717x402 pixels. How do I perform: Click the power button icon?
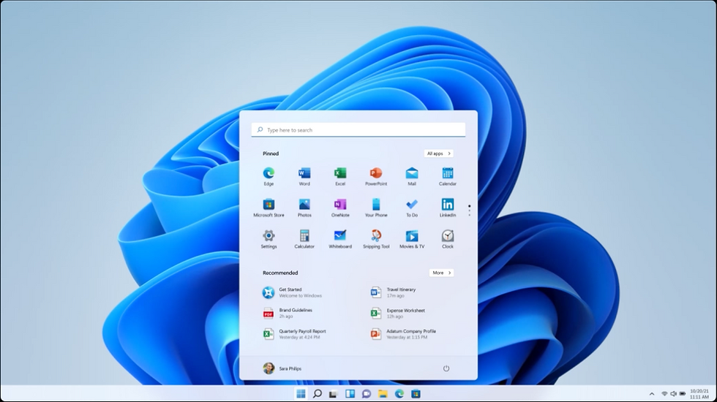[x=446, y=368]
